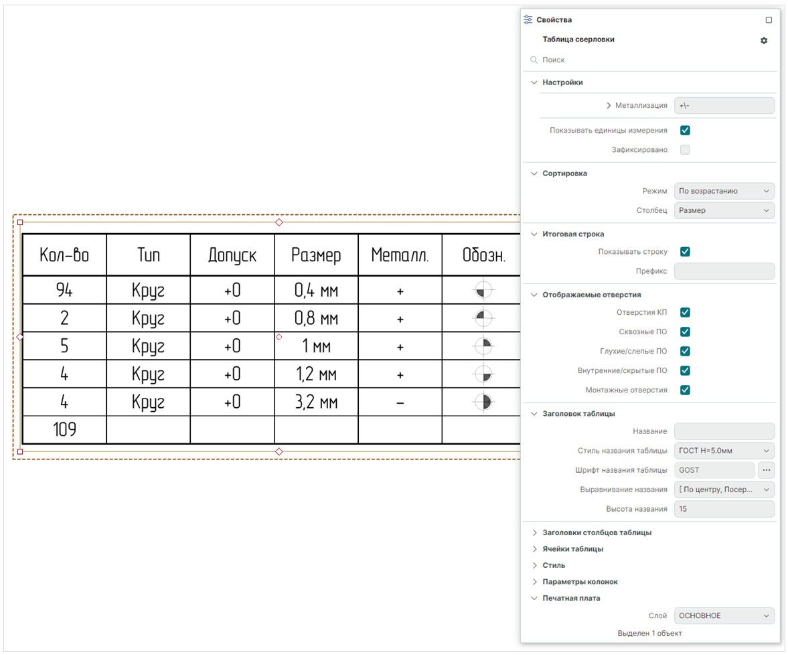Click into the Префикс input field
The image size is (788, 655).
coord(724,271)
